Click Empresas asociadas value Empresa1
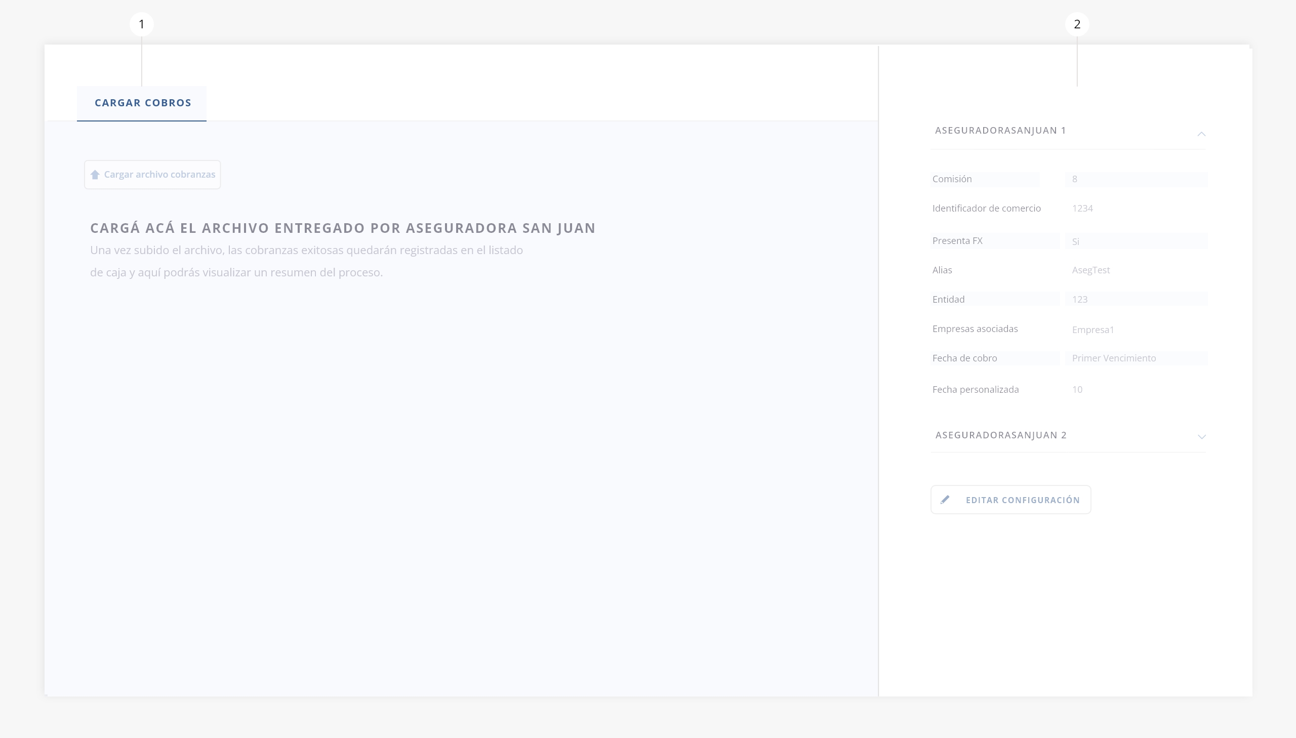The image size is (1296, 738). 1093,330
